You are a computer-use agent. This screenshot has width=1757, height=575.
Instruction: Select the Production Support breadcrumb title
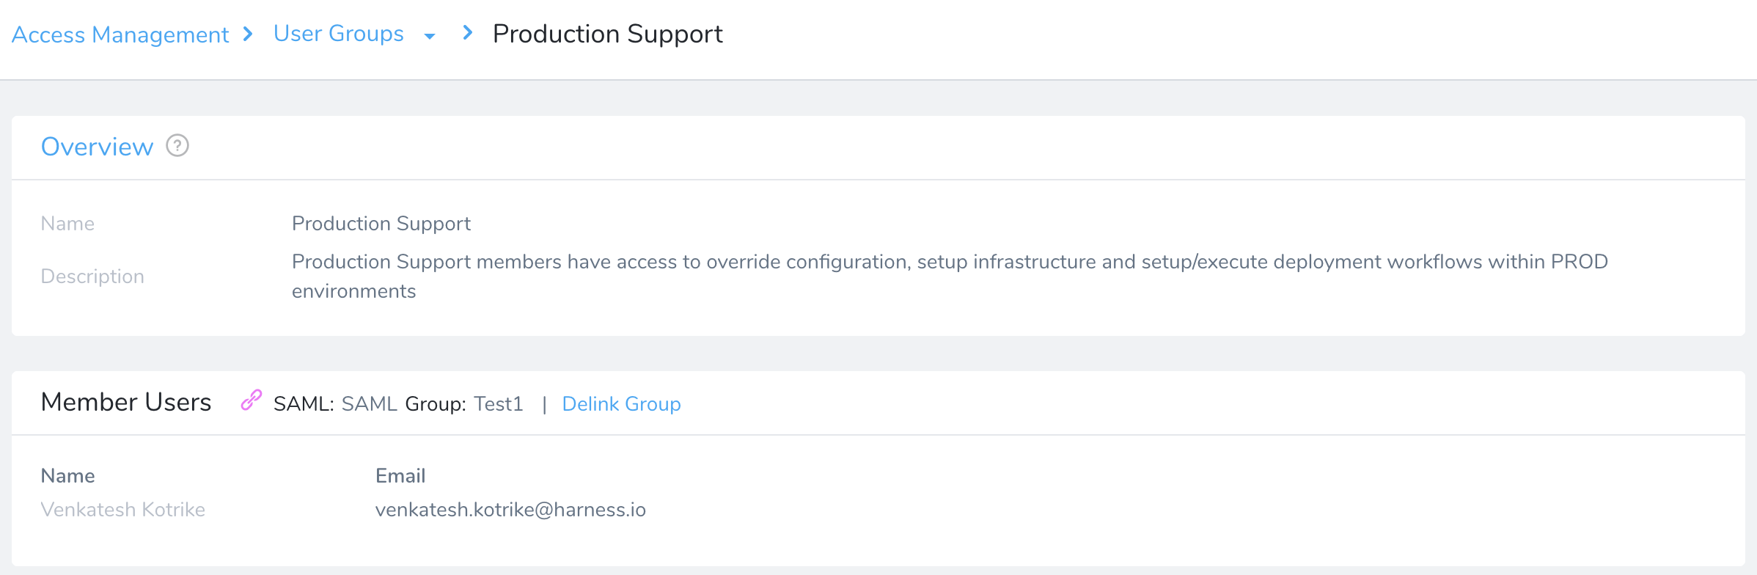607,34
